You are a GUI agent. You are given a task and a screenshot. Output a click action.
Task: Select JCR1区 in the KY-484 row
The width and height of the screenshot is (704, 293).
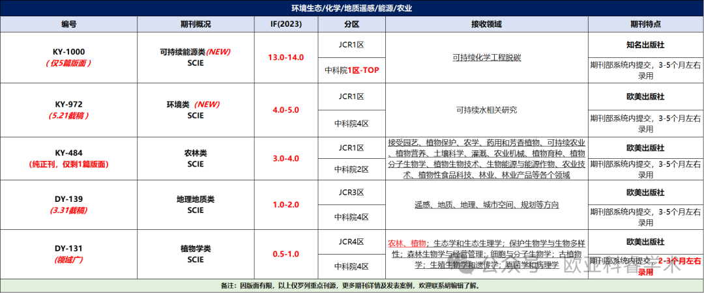(x=351, y=148)
